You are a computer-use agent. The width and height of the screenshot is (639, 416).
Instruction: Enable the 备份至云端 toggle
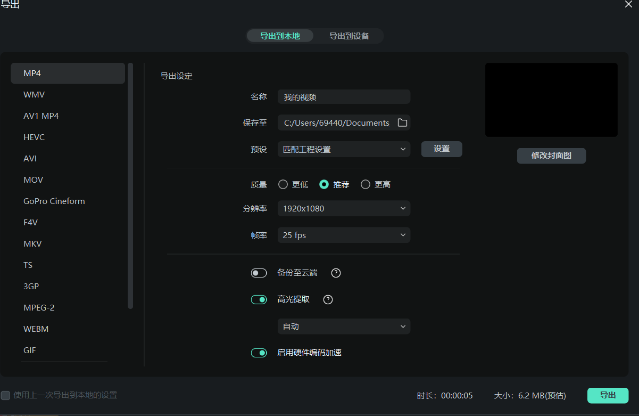[x=259, y=273]
